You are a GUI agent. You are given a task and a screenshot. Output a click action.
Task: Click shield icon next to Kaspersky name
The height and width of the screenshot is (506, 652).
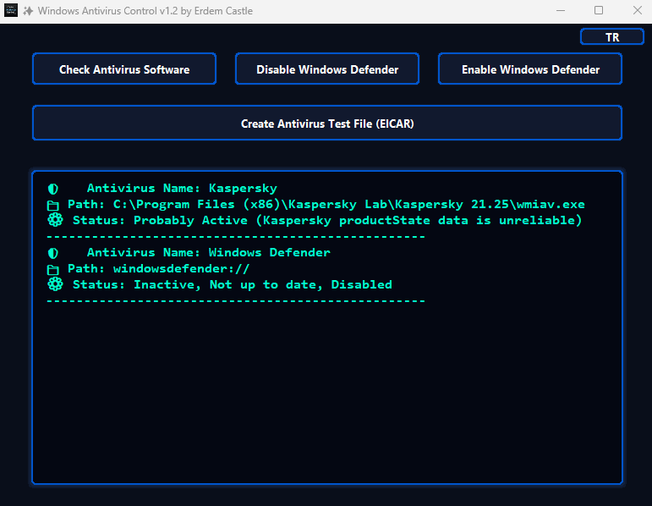coord(52,189)
